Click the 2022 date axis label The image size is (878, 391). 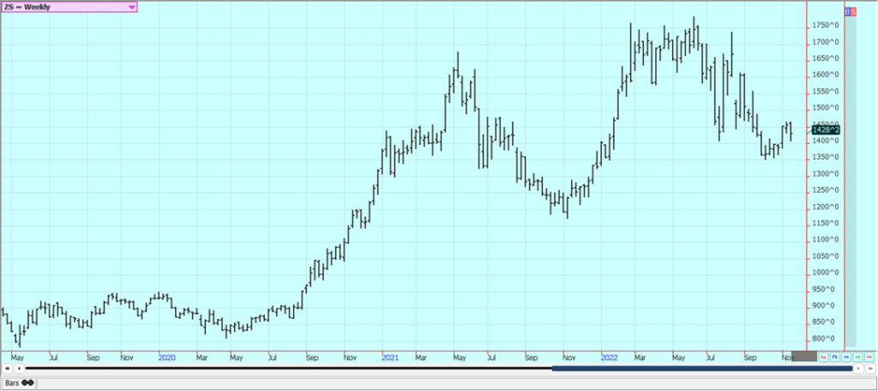[610, 357]
